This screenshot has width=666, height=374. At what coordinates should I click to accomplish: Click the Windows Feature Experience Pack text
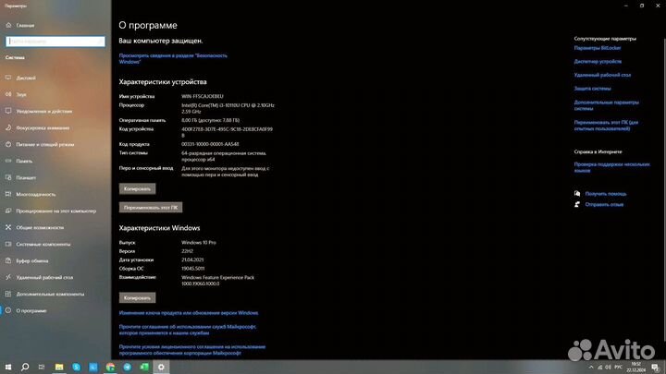pyautogui.click(x=217, y=281)
